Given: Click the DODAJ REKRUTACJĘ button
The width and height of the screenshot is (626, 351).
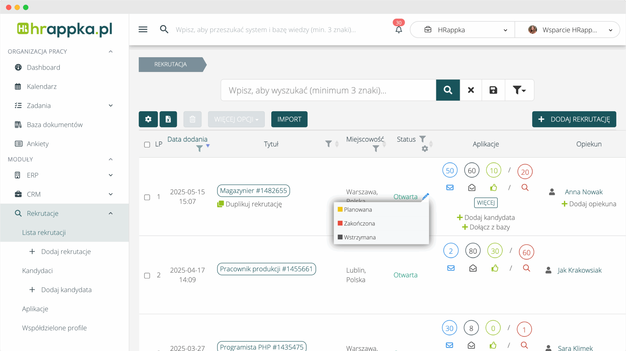Looking at the screenshot, I should coord(574,119).
